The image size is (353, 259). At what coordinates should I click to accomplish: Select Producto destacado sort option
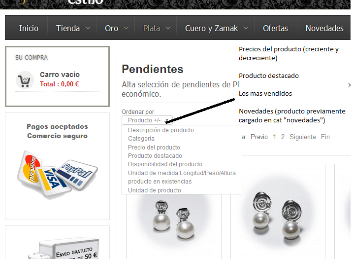pyautogui.click(x=155, y=156)
